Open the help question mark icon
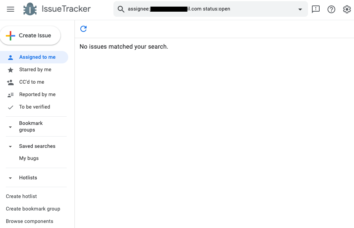This screenshot has width=354, height=228. coord(331,9)
